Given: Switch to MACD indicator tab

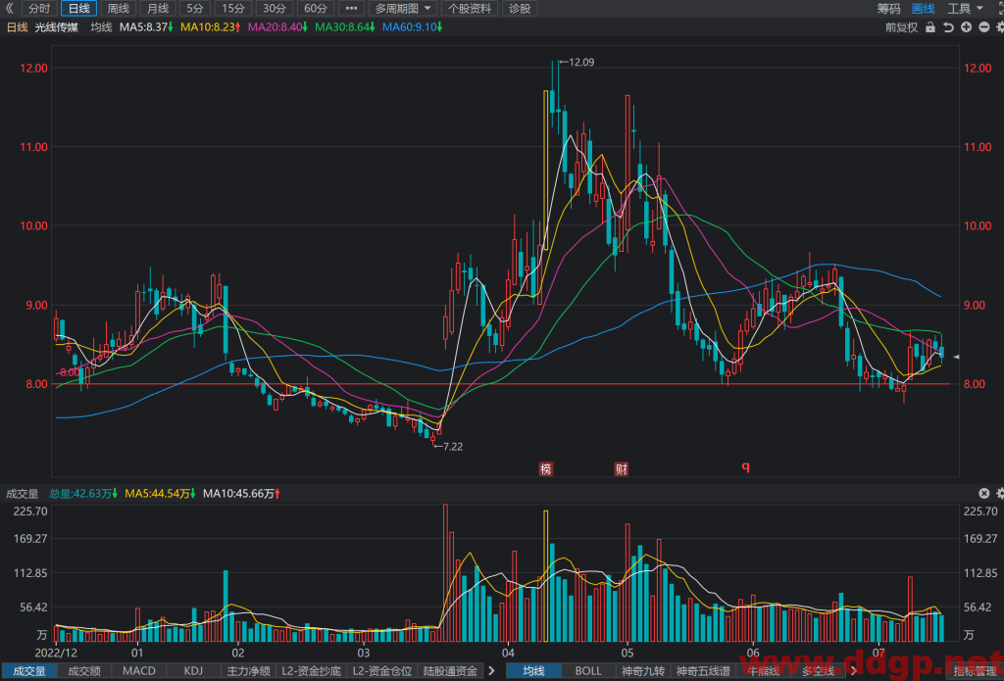Looking at the screenshot, I should coord(139,671).
